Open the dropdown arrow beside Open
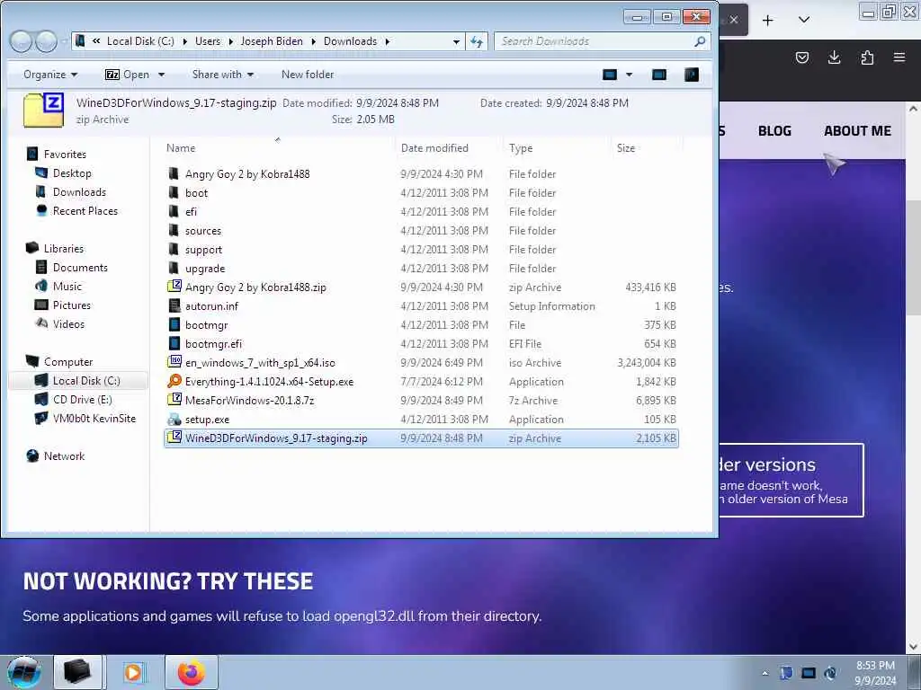Screen dimensions: 921x690 (x=161, y=75)
